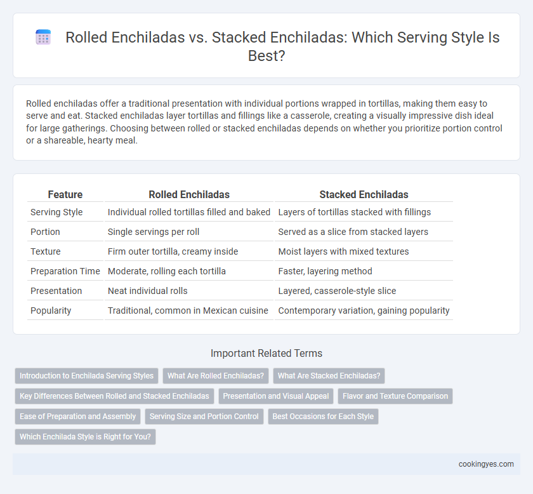Click Which Enchilada Style is Right for You?
The height and width of the screenshot is (494, 533).
pyautogui.click(x=85, y=436)
